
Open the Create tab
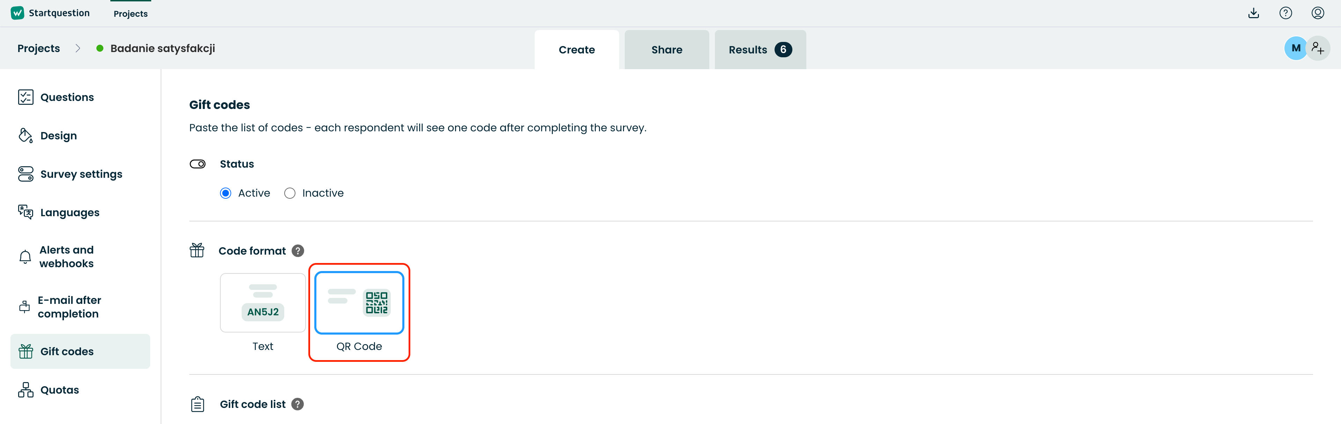577,50
